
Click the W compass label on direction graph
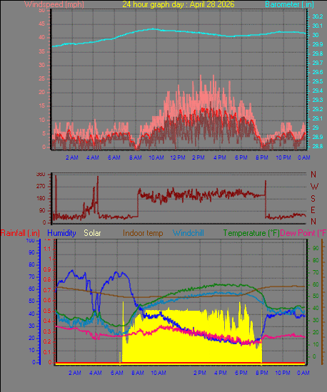point(314,187)
